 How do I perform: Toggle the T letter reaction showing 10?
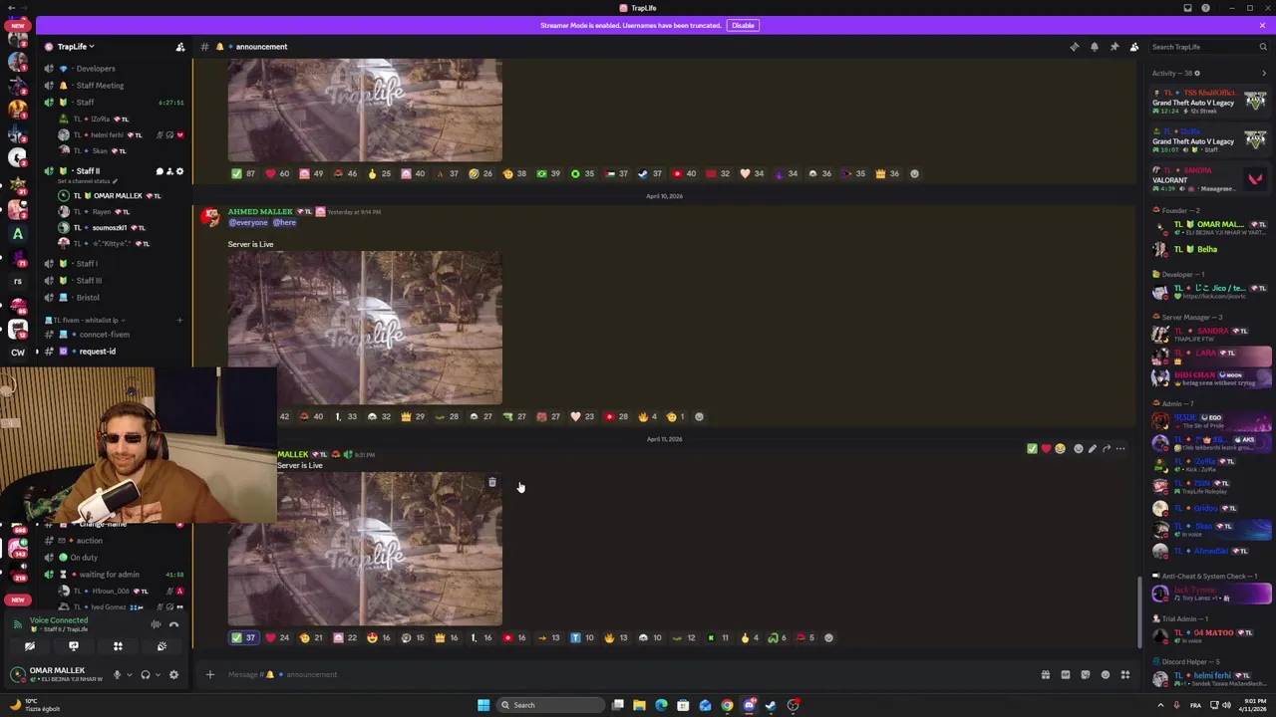click(x=582, y=637)
